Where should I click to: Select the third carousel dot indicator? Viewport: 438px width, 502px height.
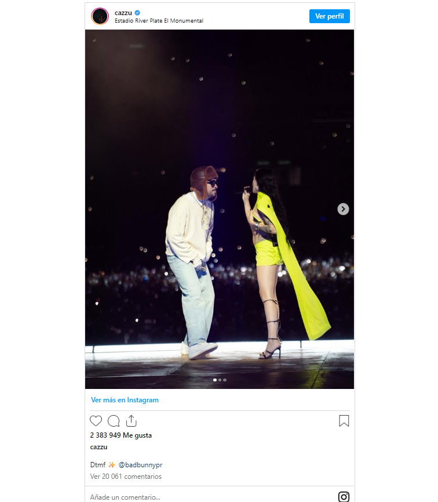point(225,380)
